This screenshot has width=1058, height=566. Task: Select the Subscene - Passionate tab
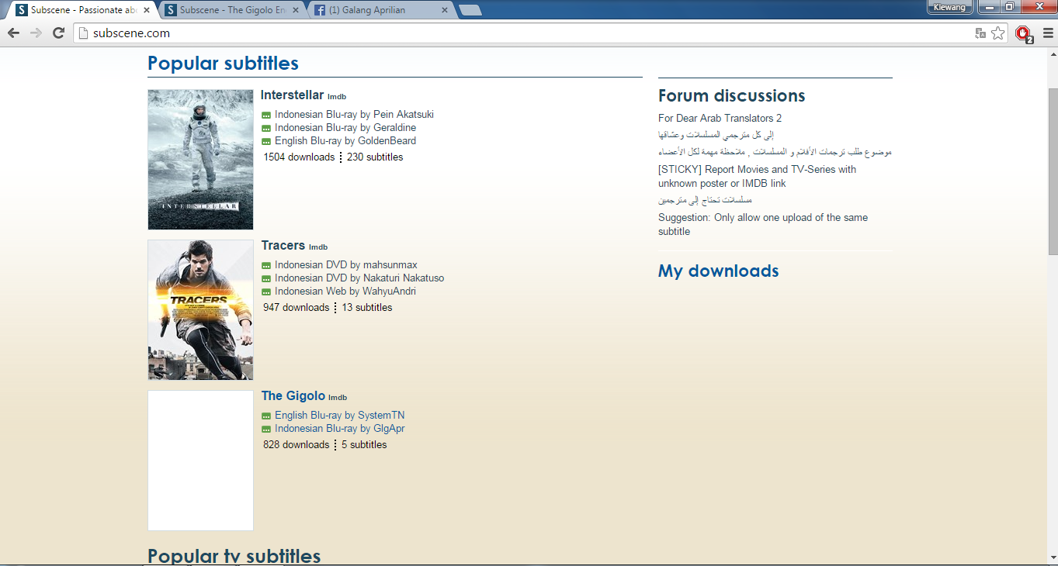(x=82, y=10)
